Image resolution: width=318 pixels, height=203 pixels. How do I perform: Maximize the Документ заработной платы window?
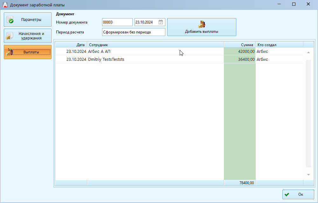[x=294, y=4]
